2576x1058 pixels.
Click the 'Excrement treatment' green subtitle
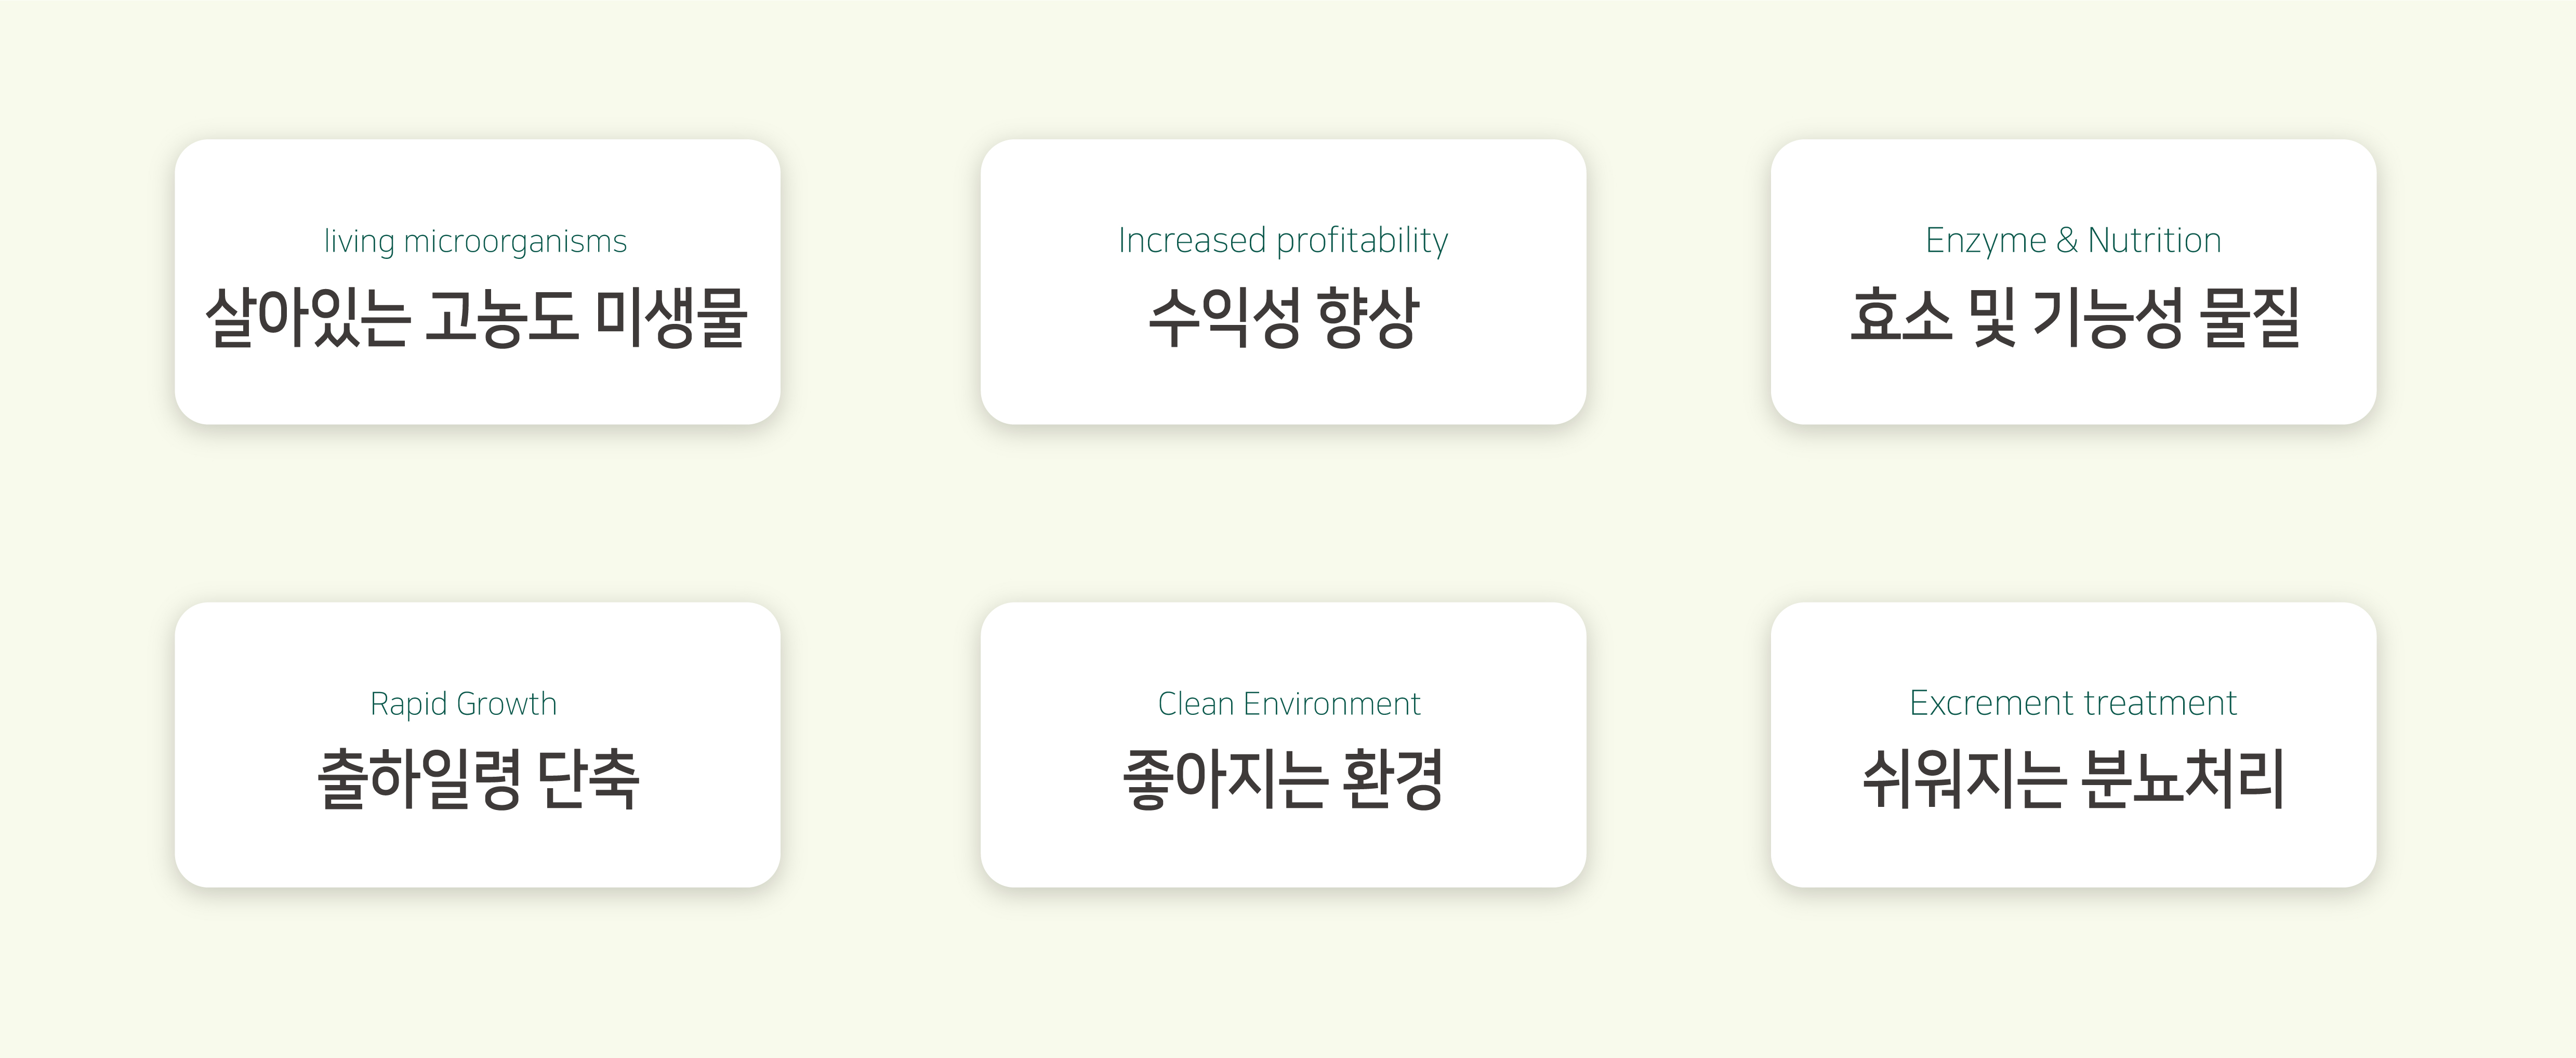(x=2073, y=703)
